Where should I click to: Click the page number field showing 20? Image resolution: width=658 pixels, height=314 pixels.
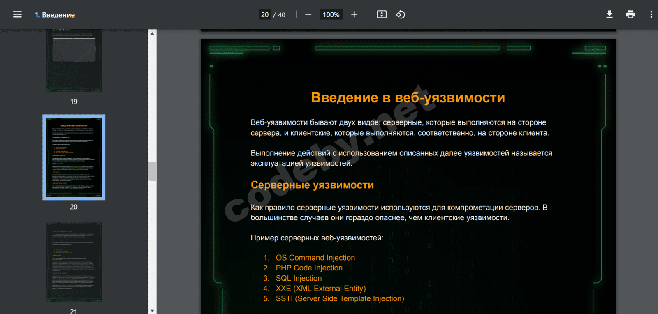coord(265,15)
